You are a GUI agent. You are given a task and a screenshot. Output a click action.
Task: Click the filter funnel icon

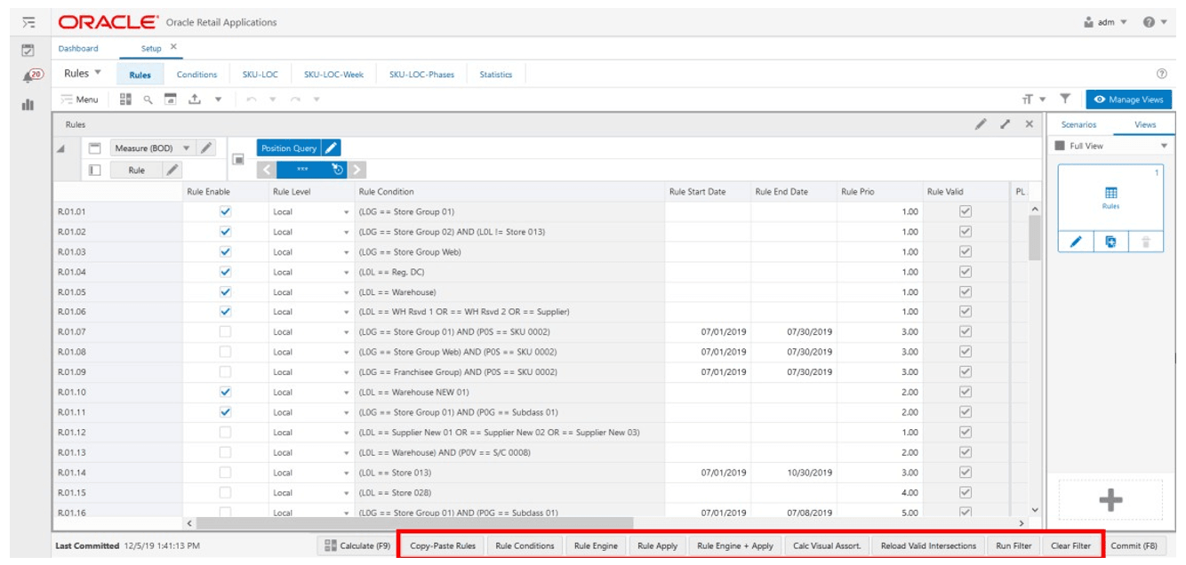click(1065, 99)
